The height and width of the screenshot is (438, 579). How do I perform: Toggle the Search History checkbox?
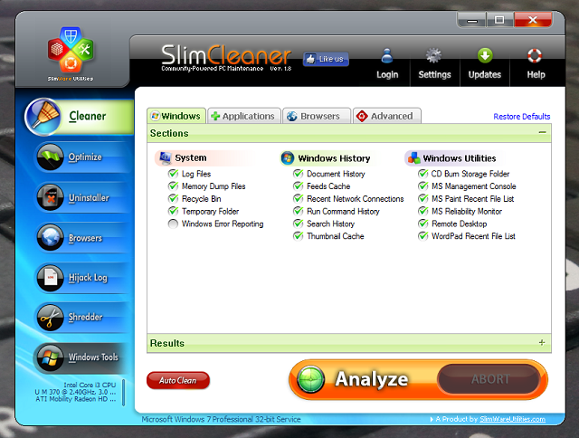click(x=298, y=224)
